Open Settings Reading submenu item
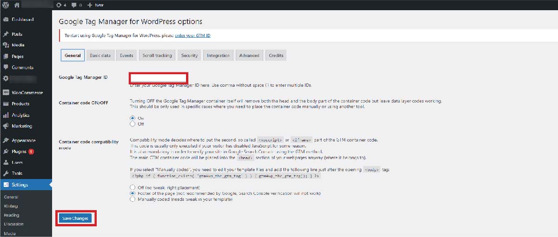The width and height of the screenshot is (558, 237). point(11,215)
